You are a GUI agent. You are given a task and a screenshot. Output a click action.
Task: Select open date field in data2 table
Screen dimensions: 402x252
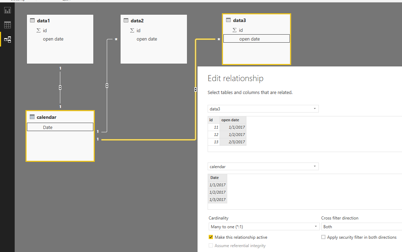coord(147,39)
